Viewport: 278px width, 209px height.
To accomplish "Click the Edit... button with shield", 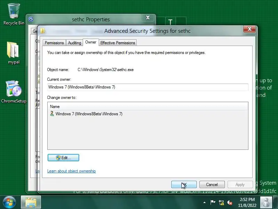I will pos(63,158).
